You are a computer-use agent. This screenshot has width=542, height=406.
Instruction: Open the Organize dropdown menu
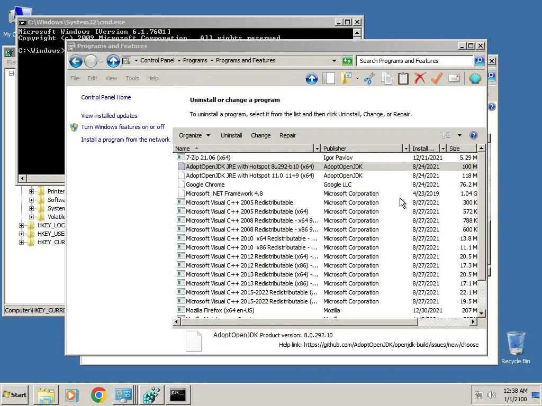(194, 135)
